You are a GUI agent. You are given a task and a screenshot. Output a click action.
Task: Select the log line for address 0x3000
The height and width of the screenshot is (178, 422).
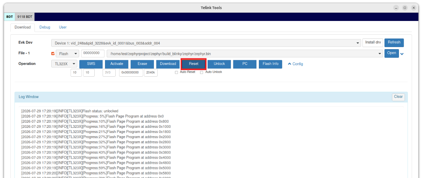pos(96,147)
